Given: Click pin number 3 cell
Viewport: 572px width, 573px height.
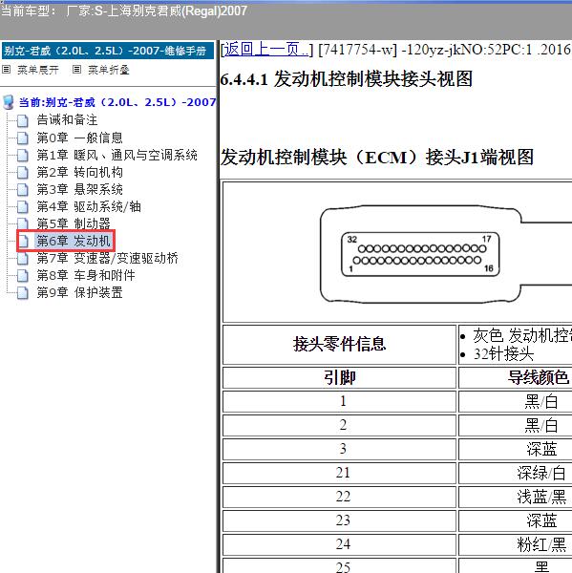Looking at the screenshot, I should (x=340, y=449).
